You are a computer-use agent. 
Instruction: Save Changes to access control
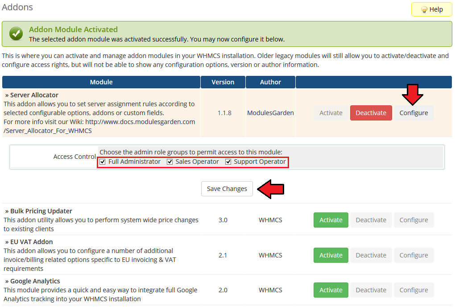[227, 189]
